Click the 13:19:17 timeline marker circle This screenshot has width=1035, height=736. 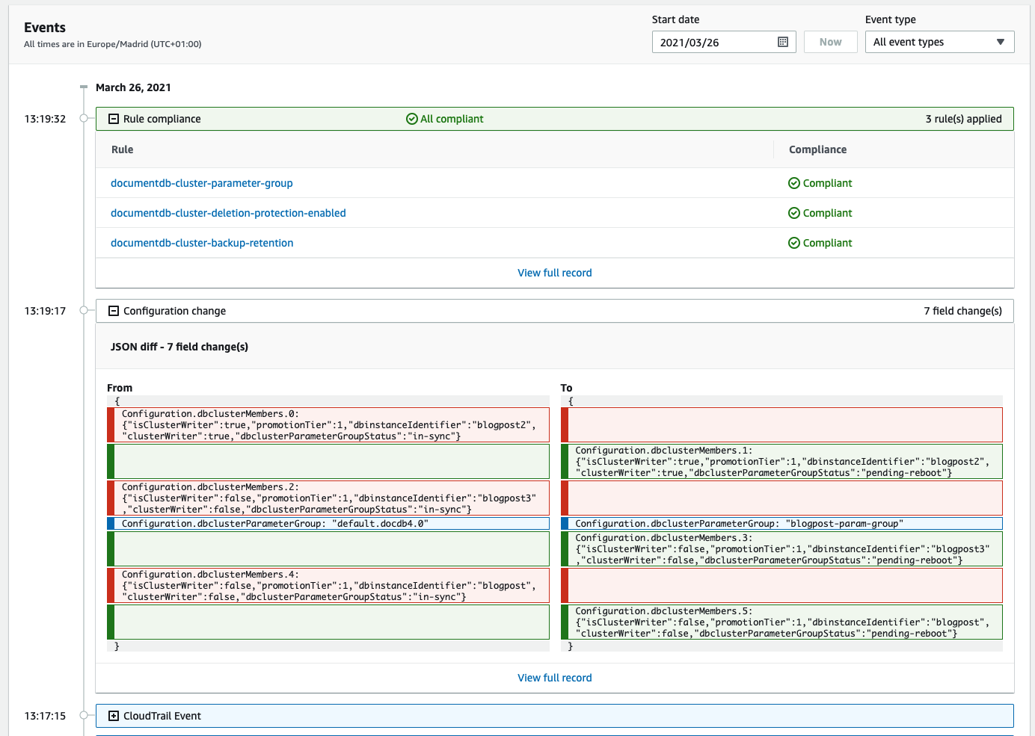coord(84,311)
